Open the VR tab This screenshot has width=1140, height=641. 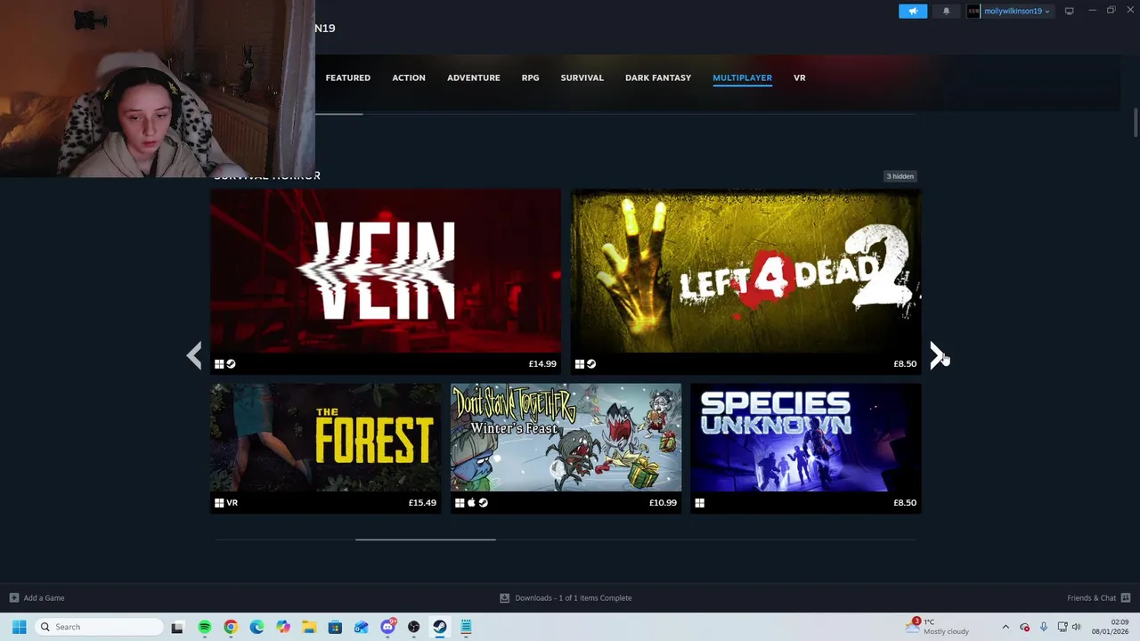[x=800, y=77]
